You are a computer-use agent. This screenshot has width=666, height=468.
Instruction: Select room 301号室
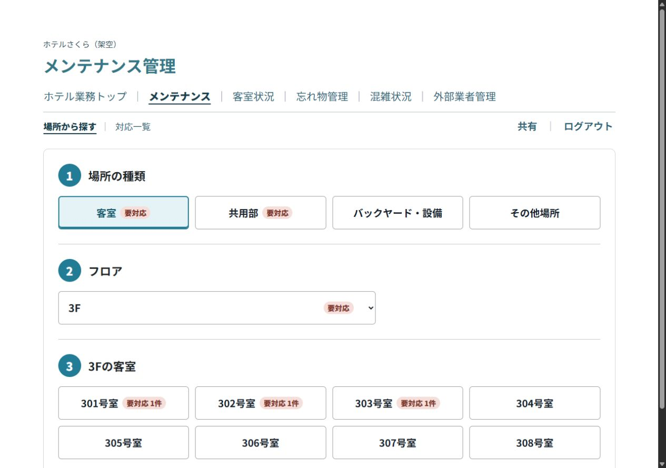pyautogui.click(x=124, y=403)
